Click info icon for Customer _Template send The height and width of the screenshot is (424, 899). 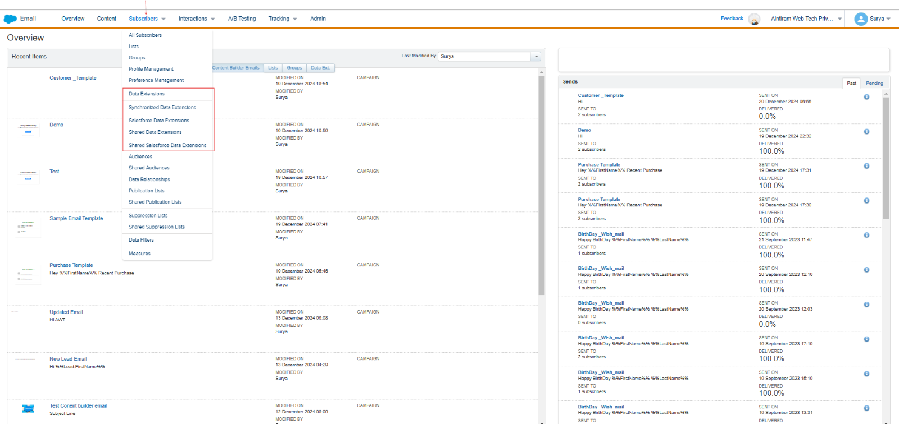(866, 97)
